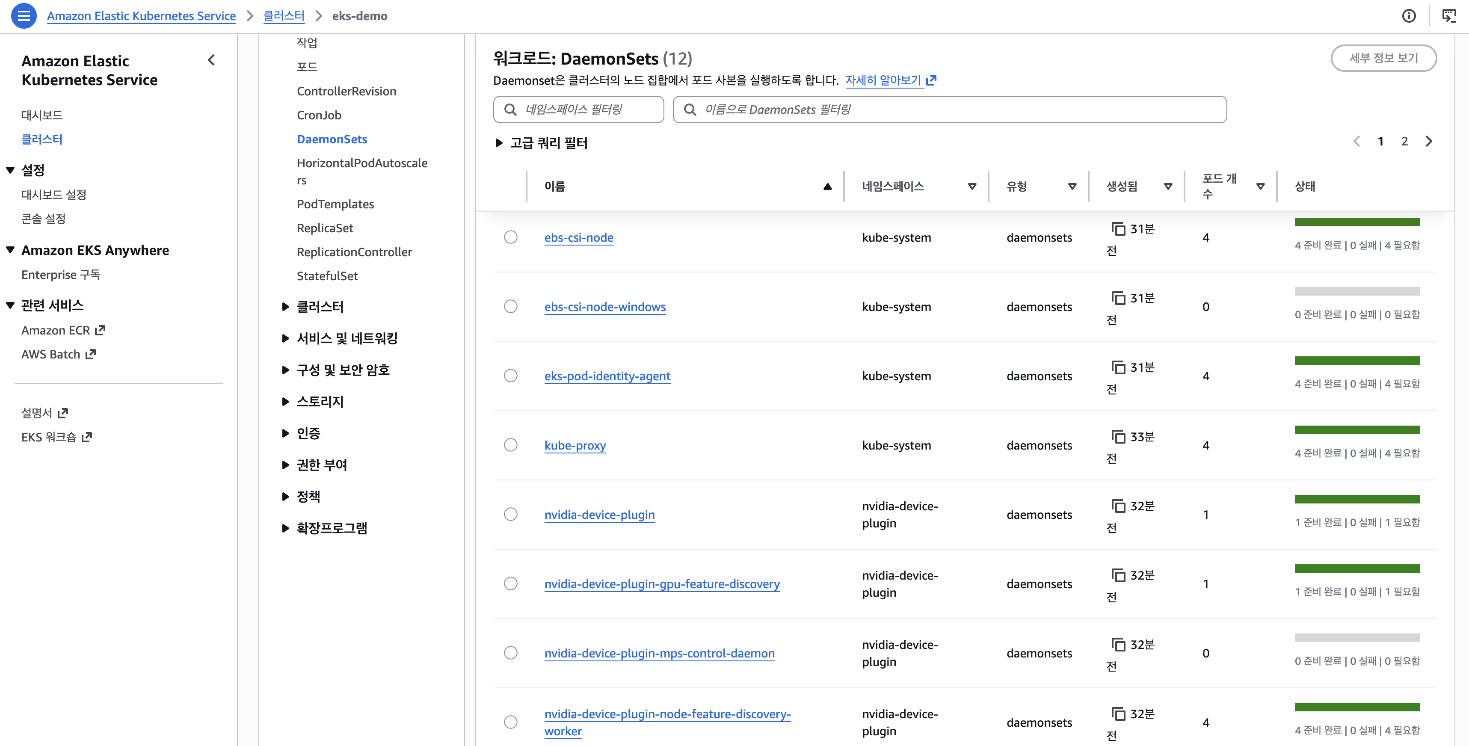Collapse the Amazon EKS sidebar

click(x=212, y=60)
